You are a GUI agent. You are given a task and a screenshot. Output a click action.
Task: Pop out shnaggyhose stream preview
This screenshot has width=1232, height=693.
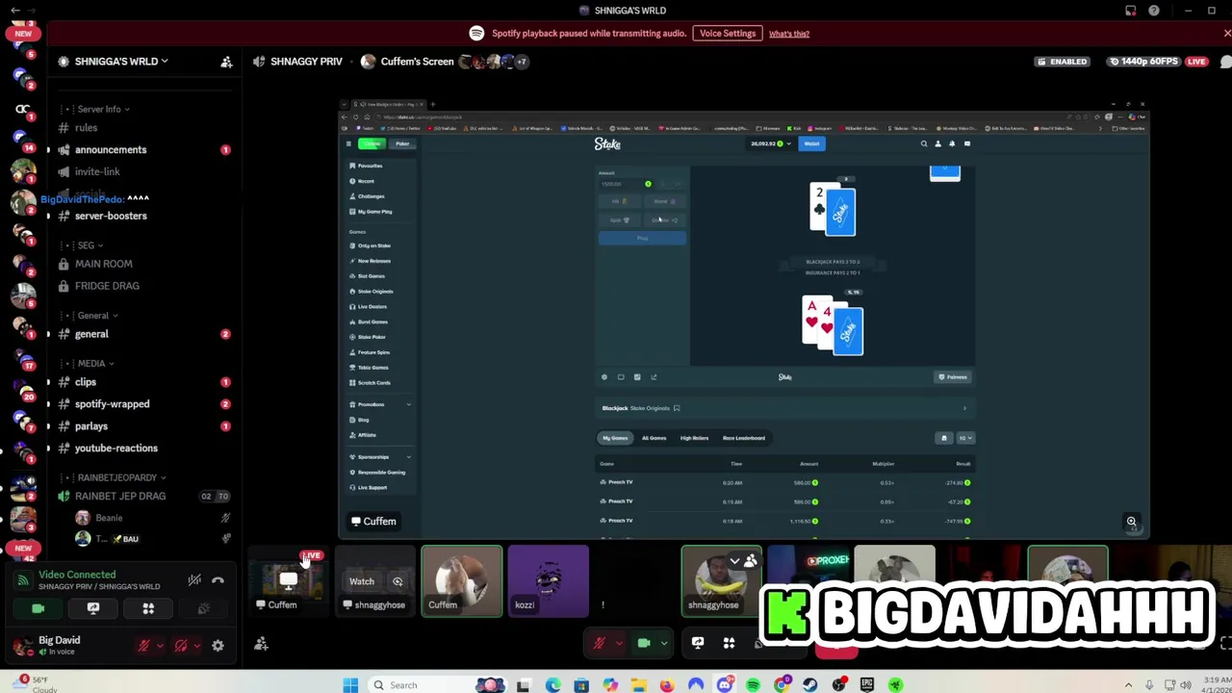[397, 581]
